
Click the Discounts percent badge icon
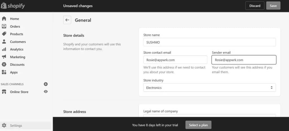point(4,64)
